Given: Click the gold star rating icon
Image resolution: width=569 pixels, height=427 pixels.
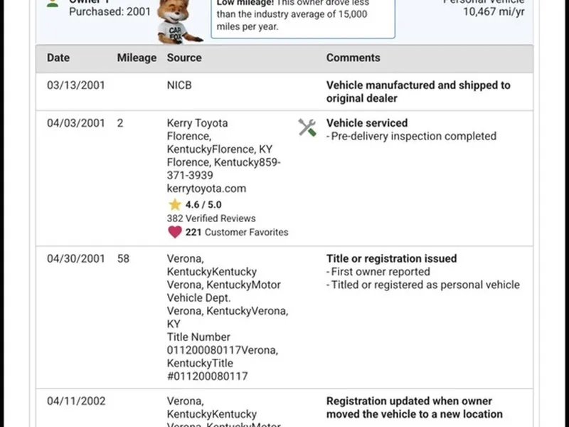Looking at the screenshot, I should 174,205.
